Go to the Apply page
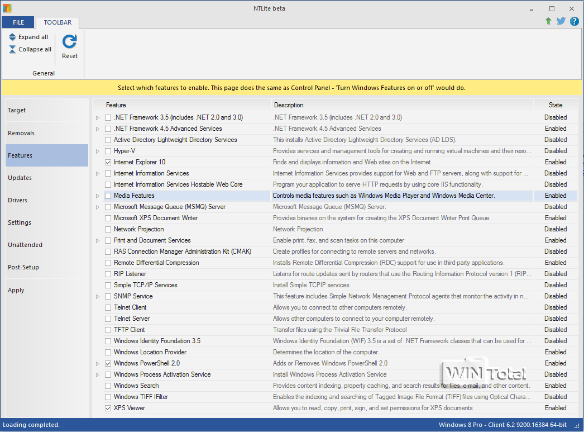584x432 pixels. click(x=16, y=290)
